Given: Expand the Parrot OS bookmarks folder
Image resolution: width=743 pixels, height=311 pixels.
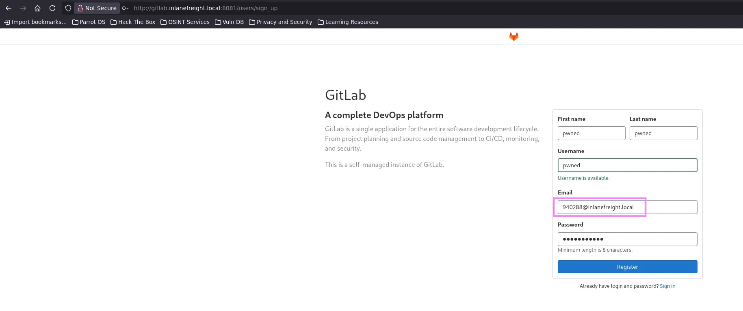Looking at the screenshot, I should coord(89,22).
